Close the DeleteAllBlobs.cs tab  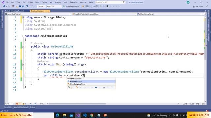[49, 11]
